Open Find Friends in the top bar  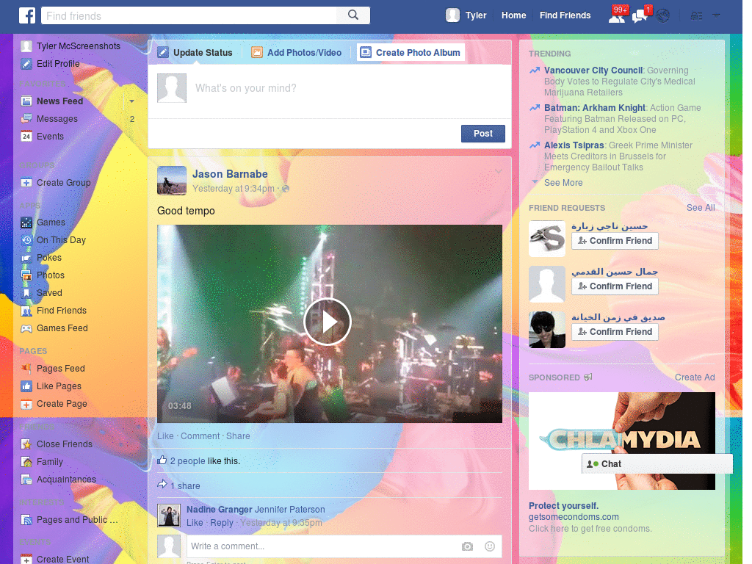tap(565, 15)
